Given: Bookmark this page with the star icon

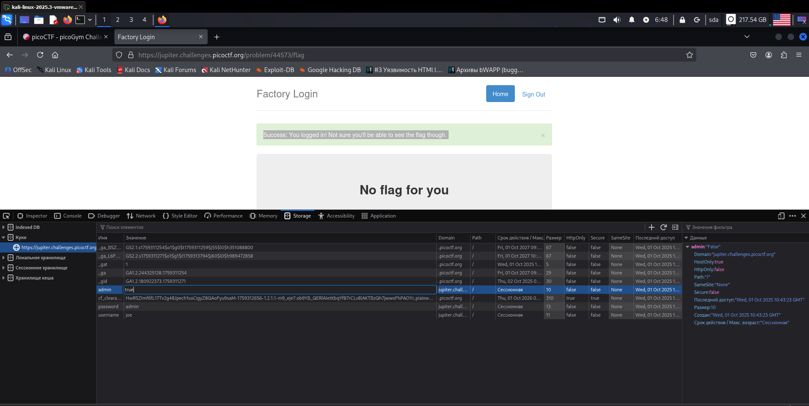Looking at the screenshot, I should (689, 55).
